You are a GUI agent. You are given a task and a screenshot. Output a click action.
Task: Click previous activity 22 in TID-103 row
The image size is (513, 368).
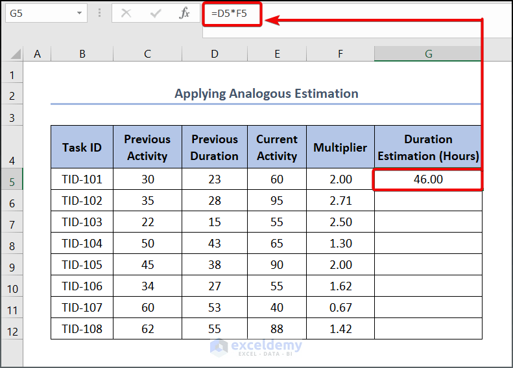point(148,222)
